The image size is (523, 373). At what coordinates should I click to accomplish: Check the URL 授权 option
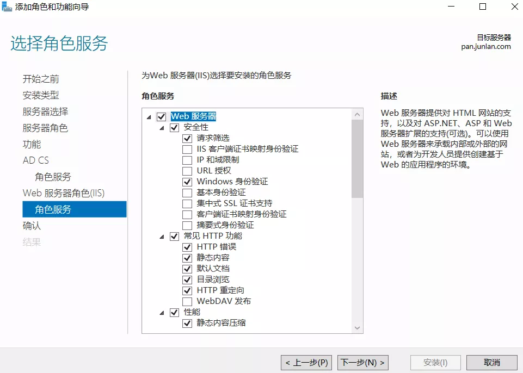coord(187,171)
